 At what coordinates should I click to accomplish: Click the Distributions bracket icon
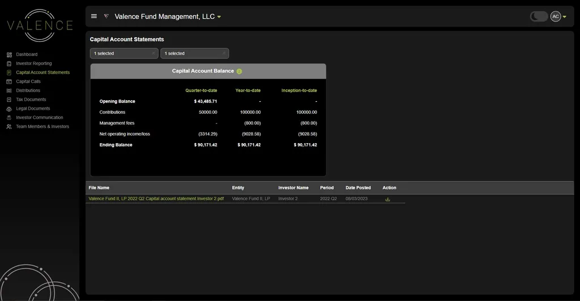9,91
